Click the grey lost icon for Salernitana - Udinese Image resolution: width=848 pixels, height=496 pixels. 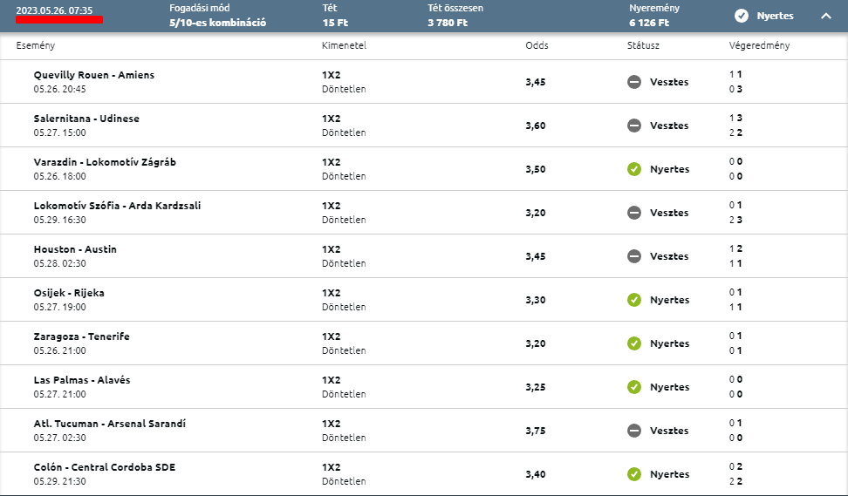coord(634,126)
